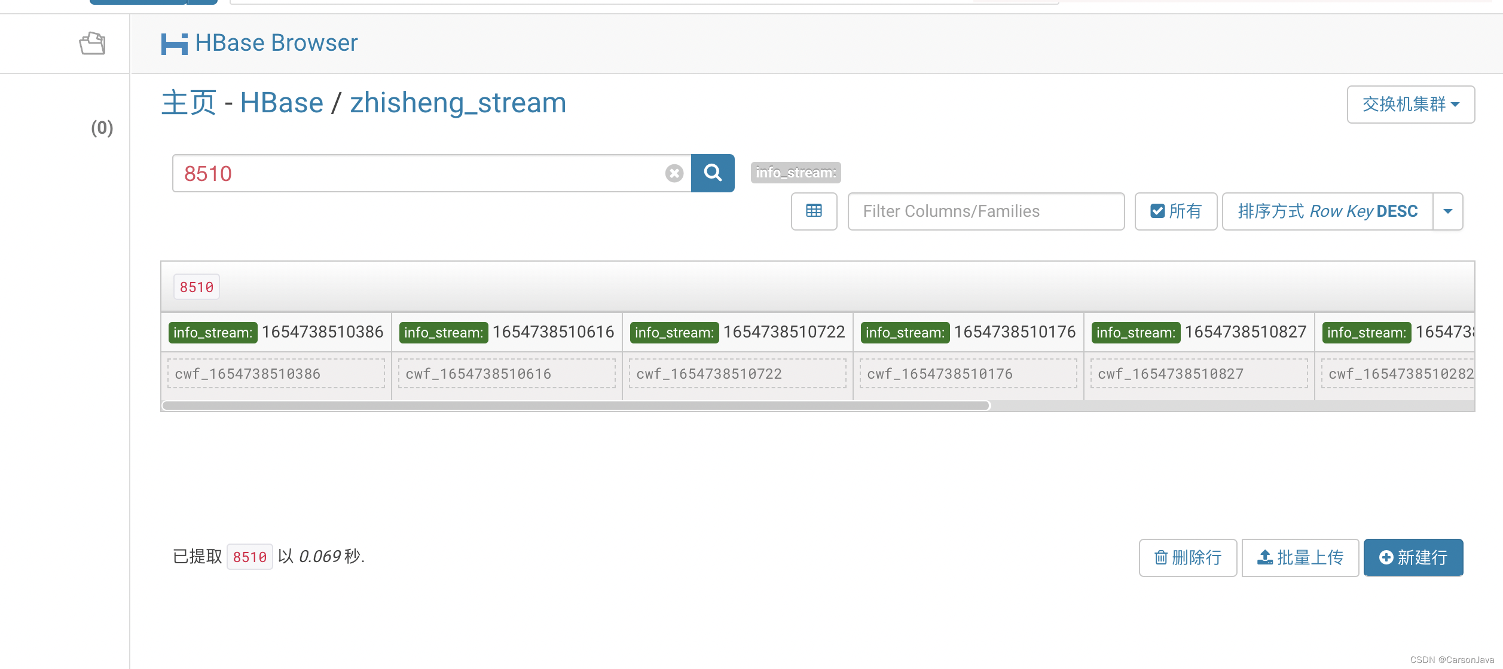Click the HBase Browser logo icon
Viewport: 1503px width, 669px height.
tap(174, 44)
